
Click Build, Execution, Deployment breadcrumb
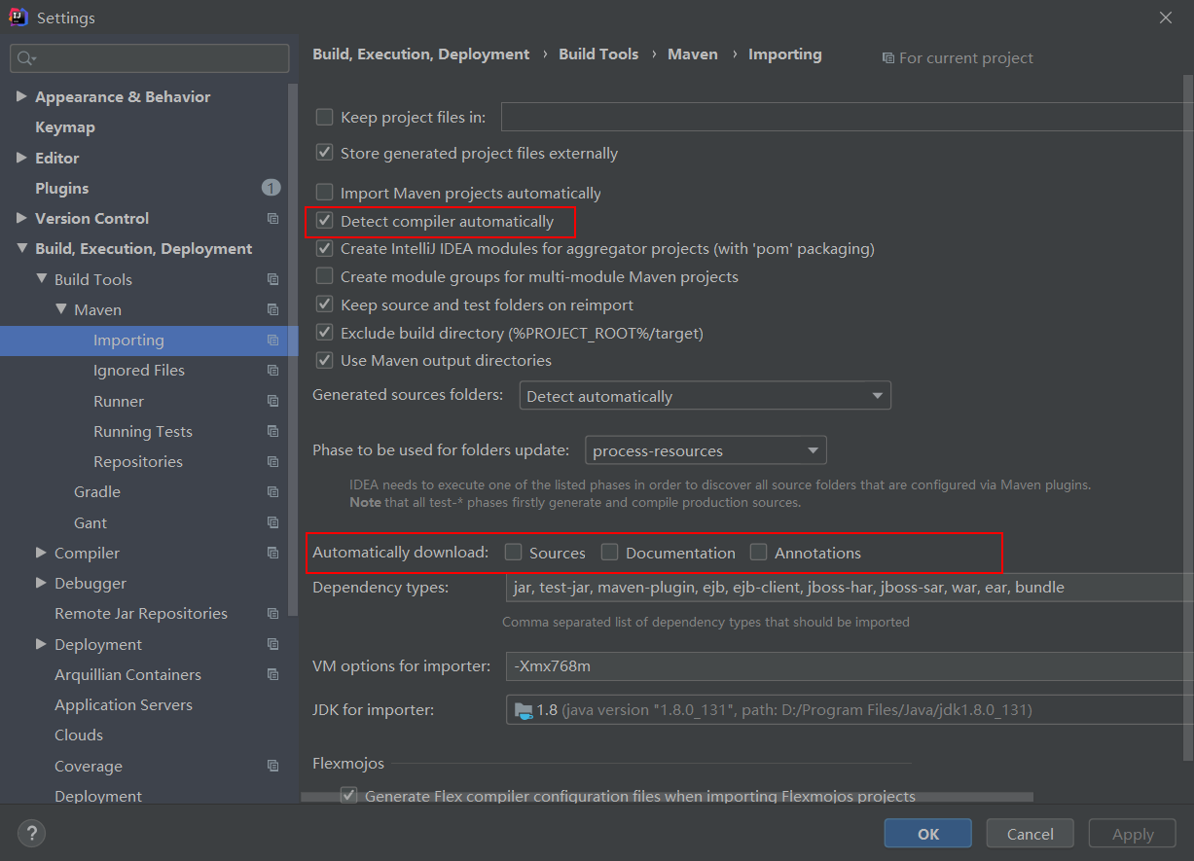click(421, 54)
